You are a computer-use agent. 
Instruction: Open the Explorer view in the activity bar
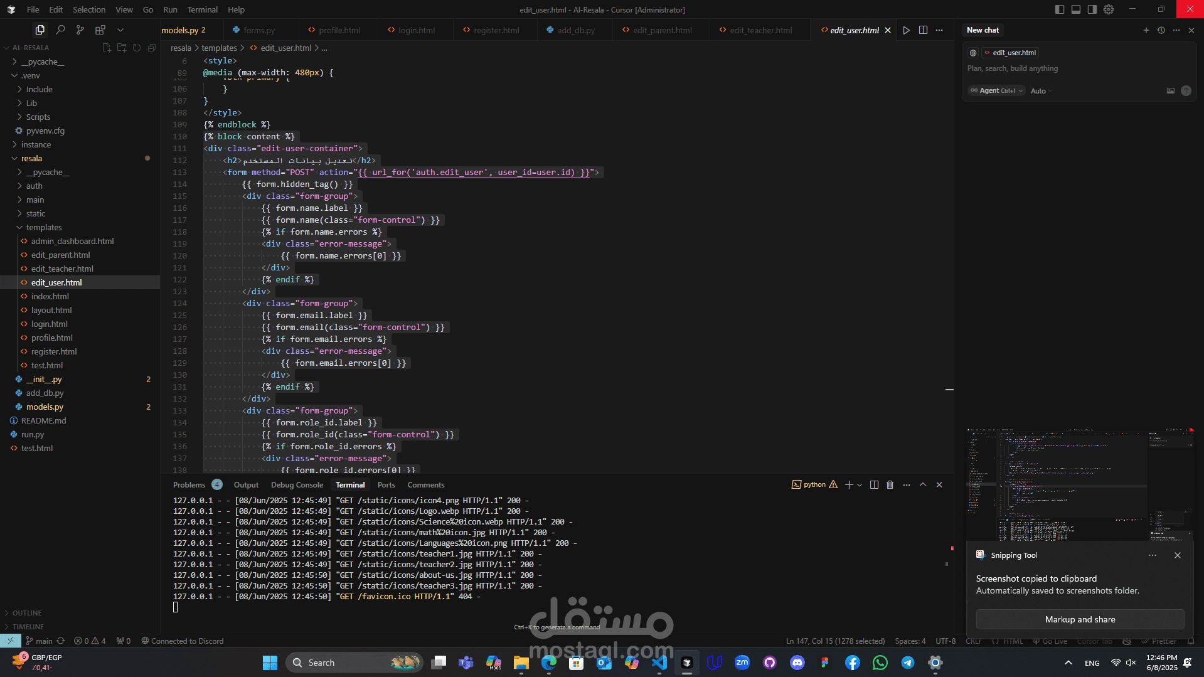tap(40, 29)
